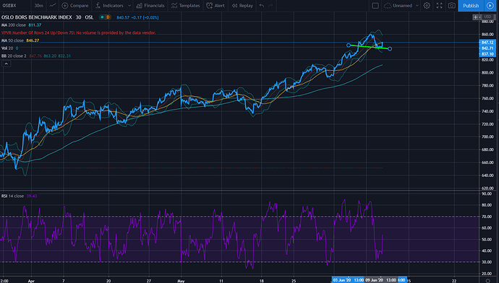Screen dimensions: 499x283
Task: Open the USD currency selector
Action: click(487, 17)
